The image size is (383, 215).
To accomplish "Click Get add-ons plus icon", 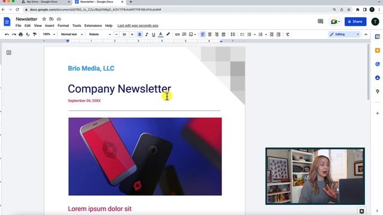I will tap(378, 113).
